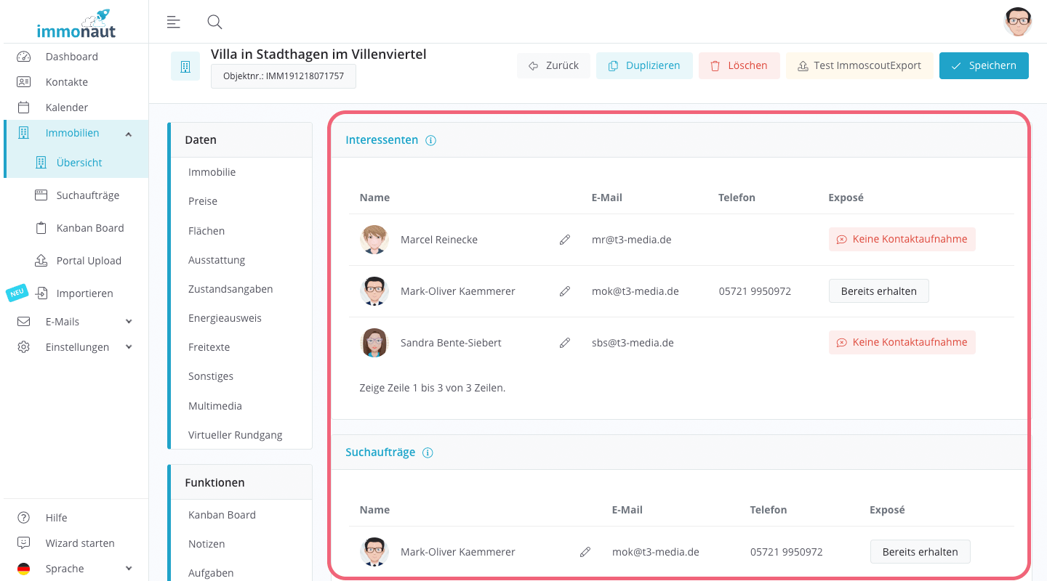Click the immonaut logo

click(76, 23)
